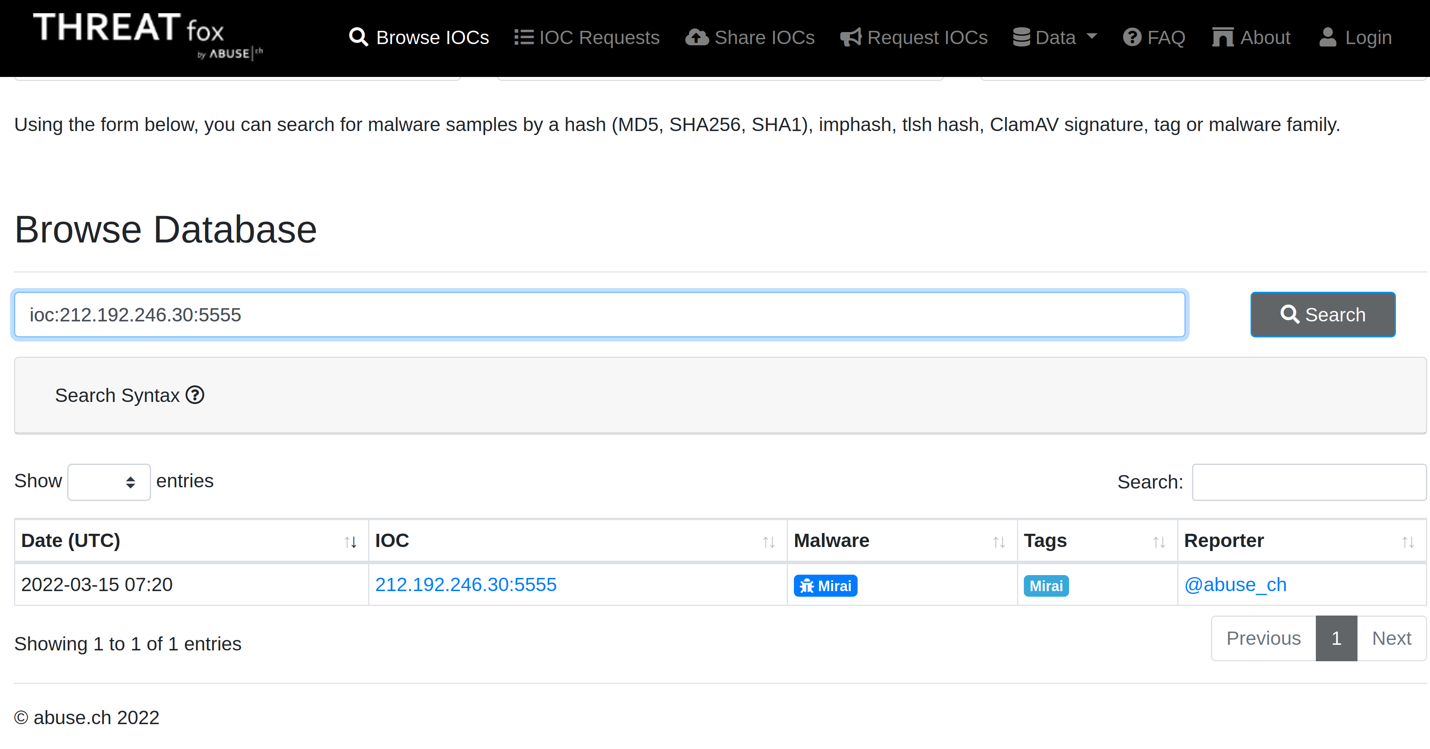Select IOC Requests menu tab
This screenshot has width=1430, height=749.
click(586, 38)
